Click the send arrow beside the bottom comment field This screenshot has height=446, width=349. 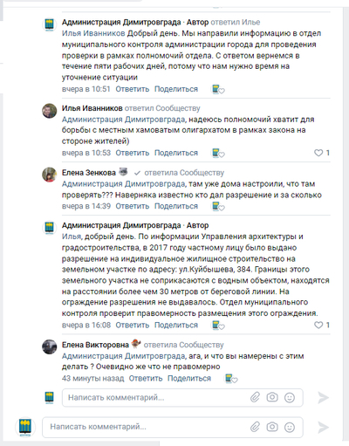tap(323, 427)
